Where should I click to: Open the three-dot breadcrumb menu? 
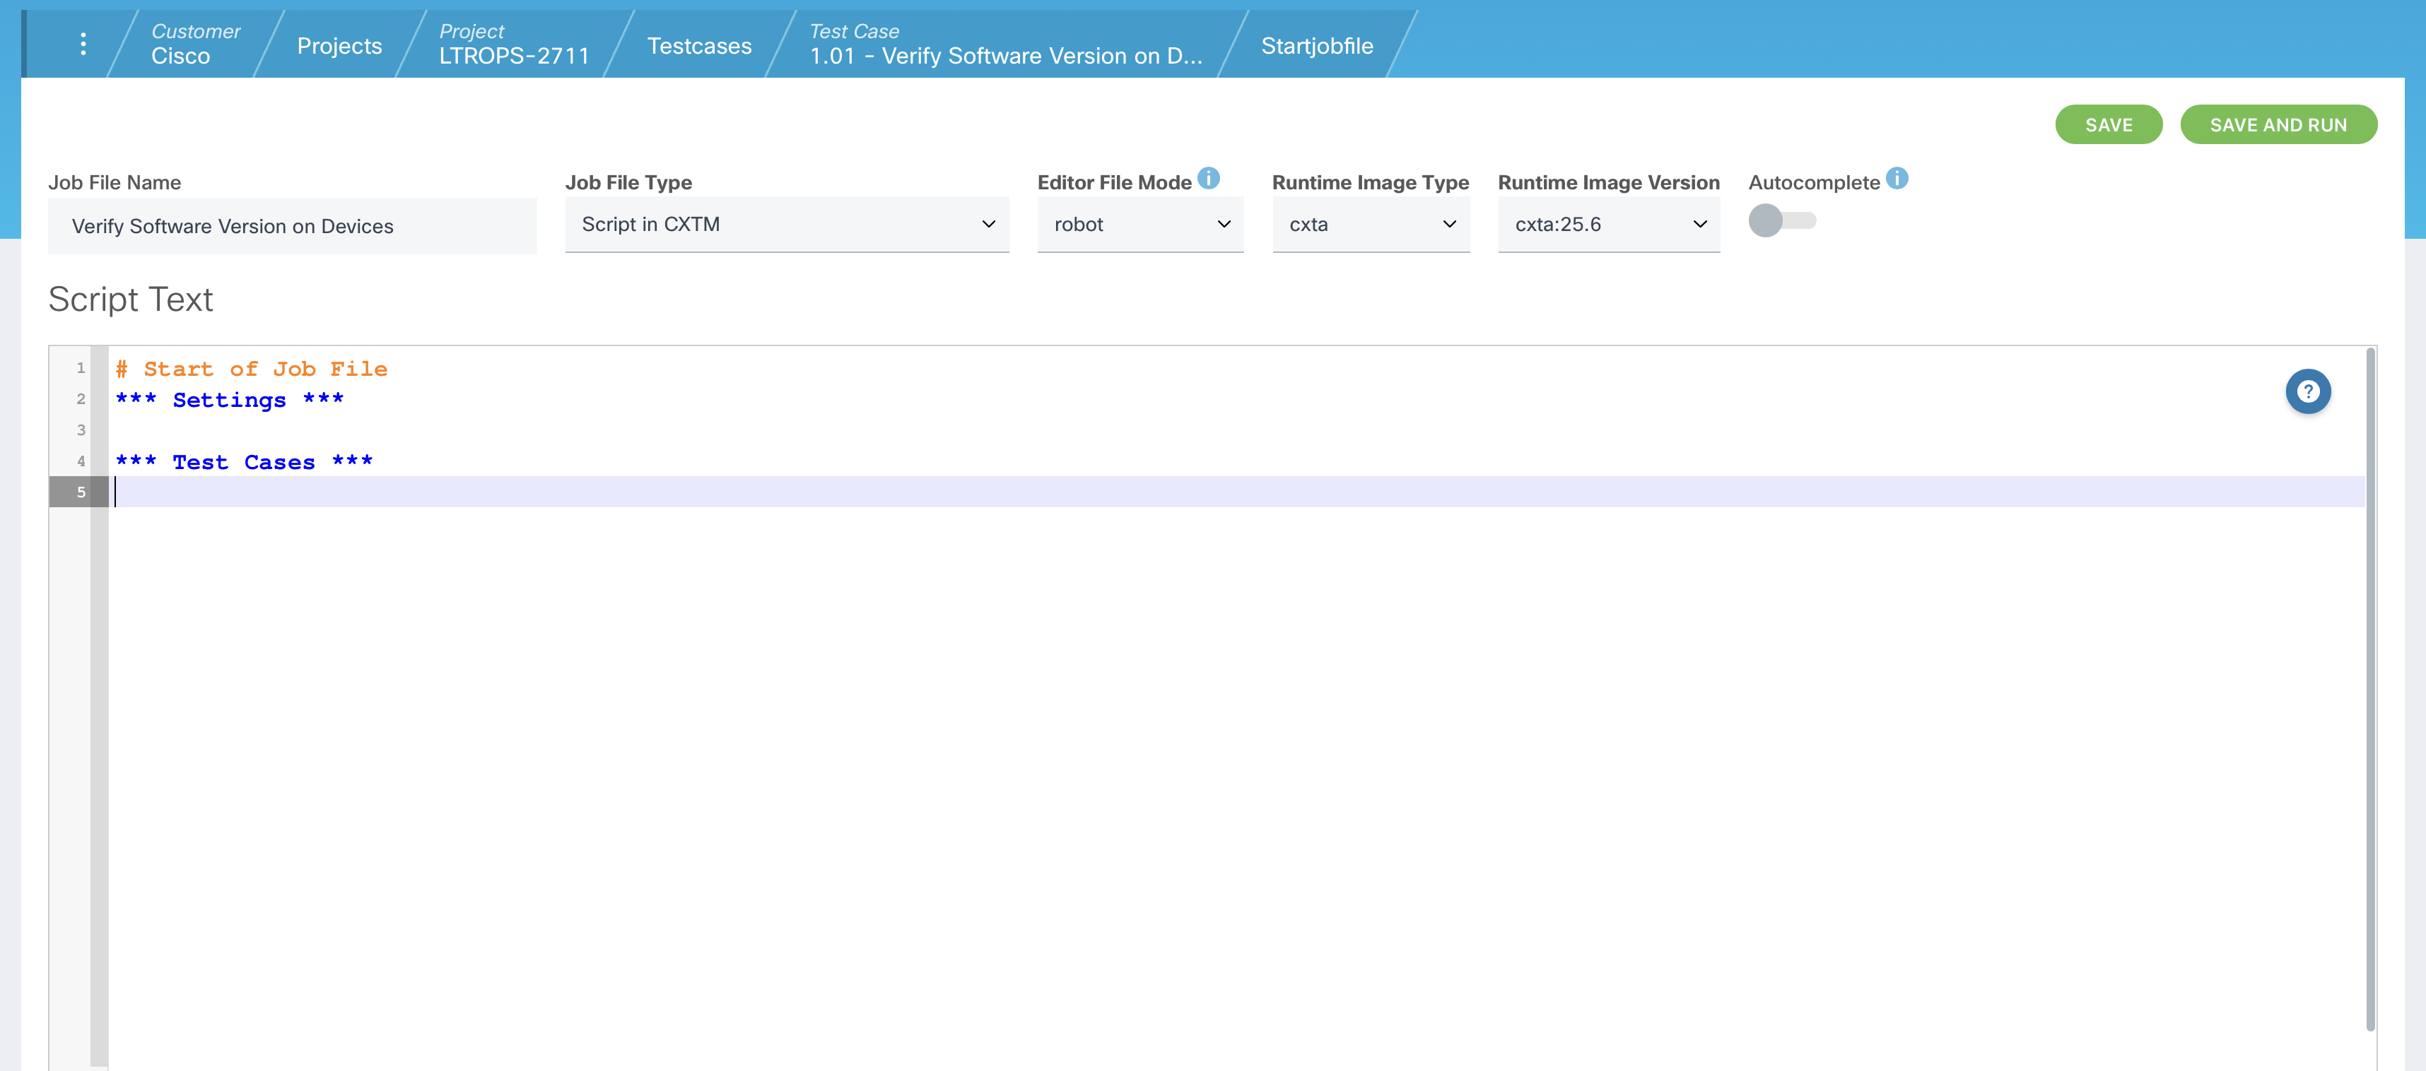83,43
